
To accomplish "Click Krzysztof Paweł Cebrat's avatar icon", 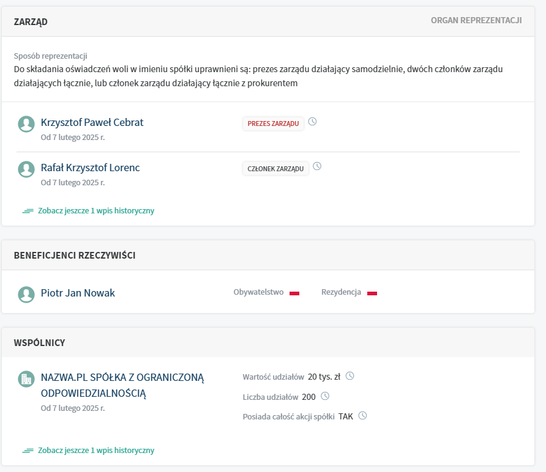I will click(26, 124).
